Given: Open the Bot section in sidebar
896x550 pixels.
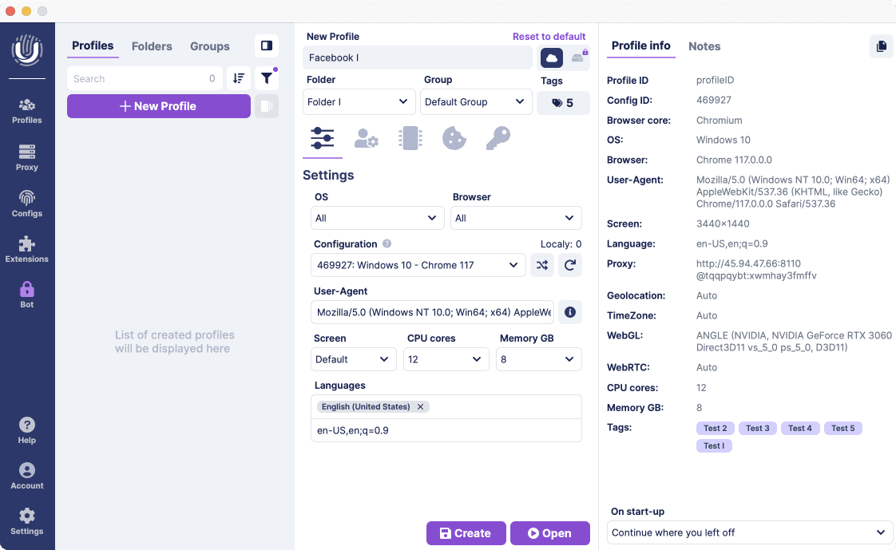Looking at the screenshot, I should [27, 295].
